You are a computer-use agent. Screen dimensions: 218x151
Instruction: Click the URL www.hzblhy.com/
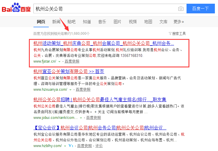point(48,146)
